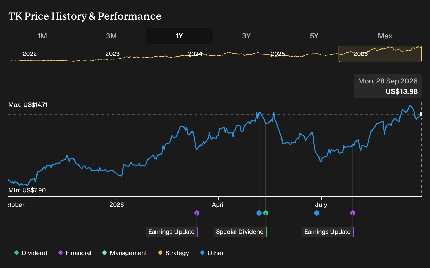The image size is (430, 268).
Task: Jump to 2024 on the overview timeline
Action: click(x=195, y=54)
